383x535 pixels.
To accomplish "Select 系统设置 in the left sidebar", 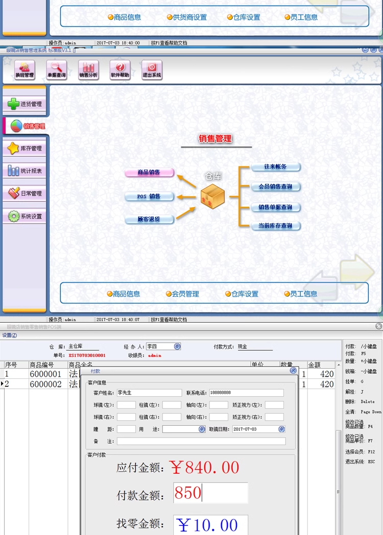I will [25, 216].
